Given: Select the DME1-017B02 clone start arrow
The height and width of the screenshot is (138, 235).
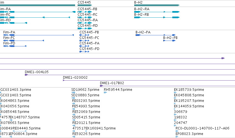Looking at the screenshot, I should 101,86.
